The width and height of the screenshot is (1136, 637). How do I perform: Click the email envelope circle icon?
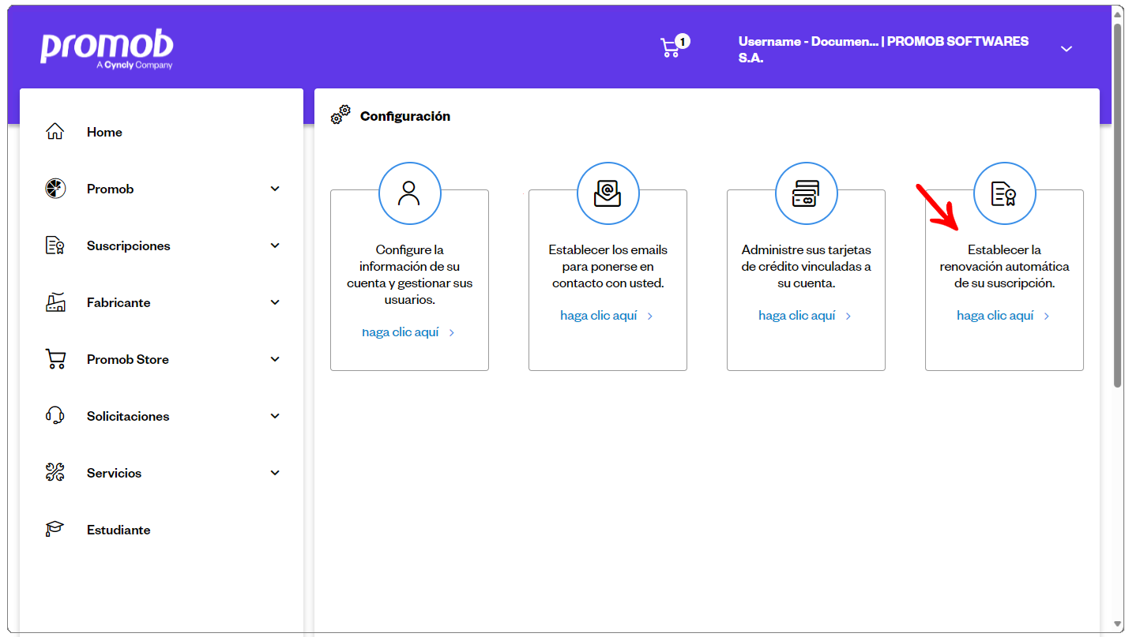click(607, 193)
